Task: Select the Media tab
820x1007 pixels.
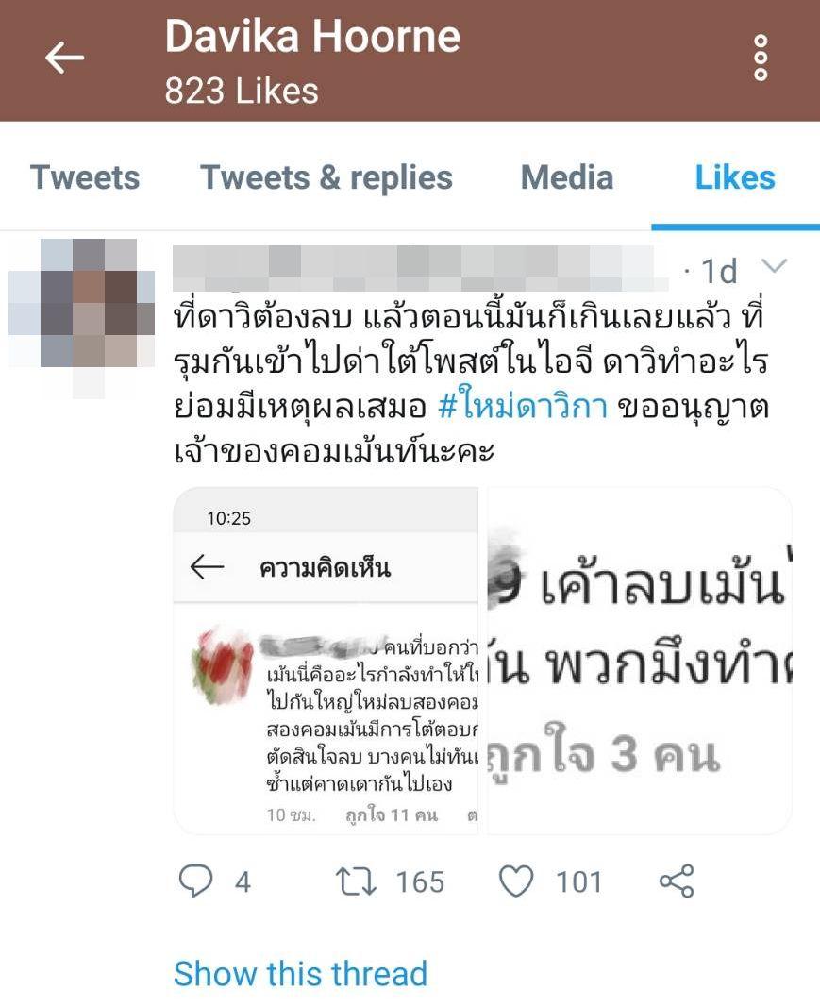Action: pyautogui.click(x=567, y=177)
